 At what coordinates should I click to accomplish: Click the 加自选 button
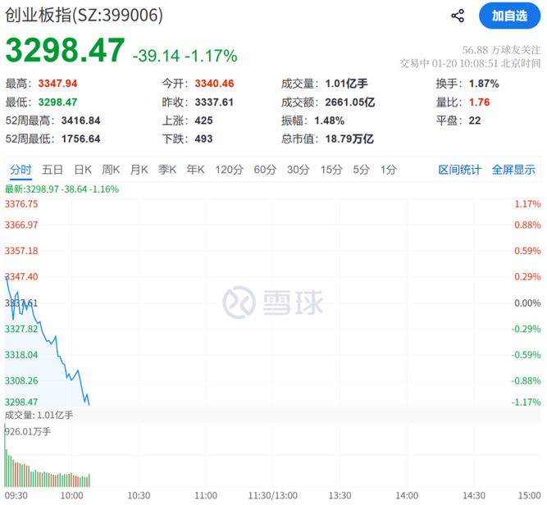[509, 16]
